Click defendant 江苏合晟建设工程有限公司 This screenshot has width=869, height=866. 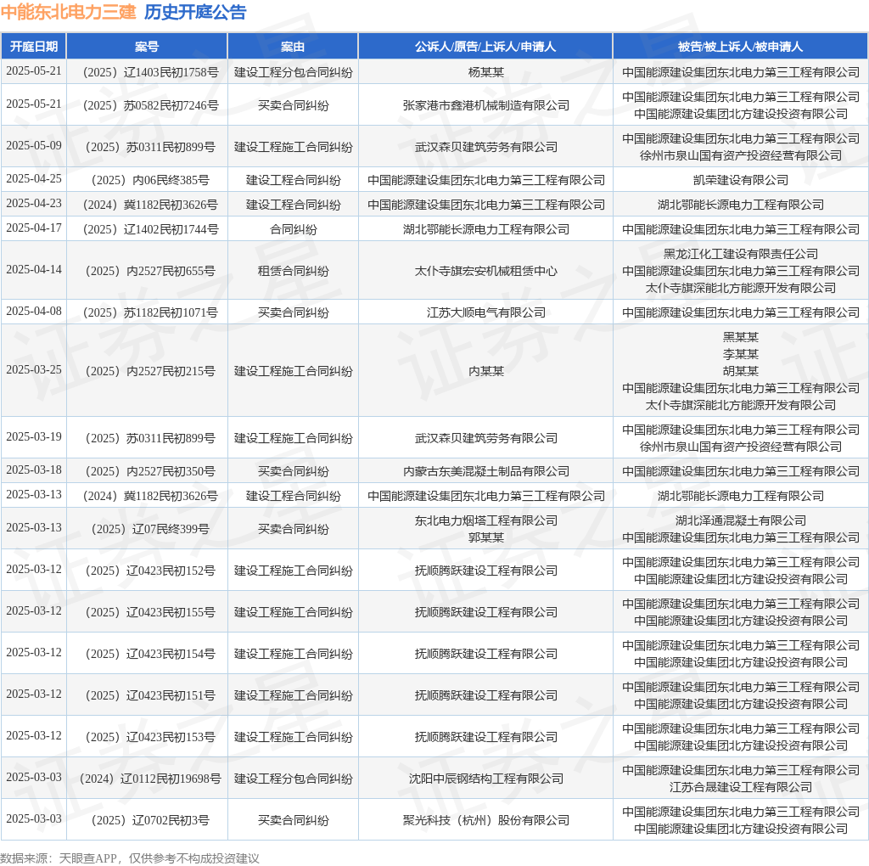740,787
